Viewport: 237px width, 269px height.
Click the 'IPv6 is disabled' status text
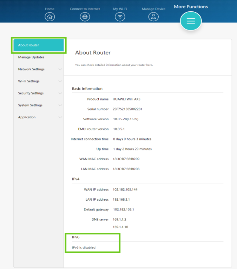(x=84, y=248)
